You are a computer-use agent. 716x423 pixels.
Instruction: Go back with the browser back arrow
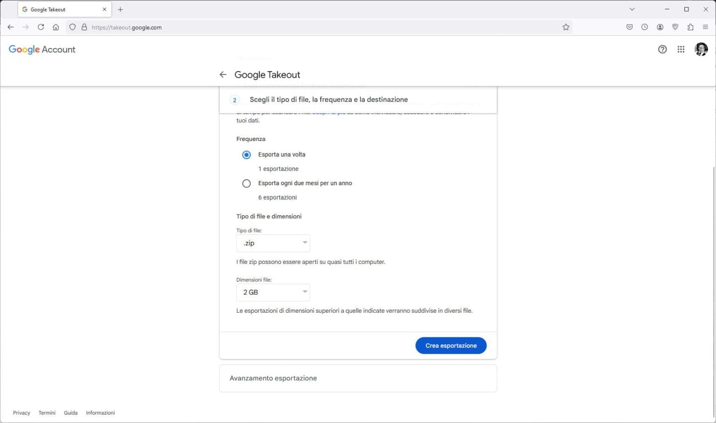[x=10, y=27]
